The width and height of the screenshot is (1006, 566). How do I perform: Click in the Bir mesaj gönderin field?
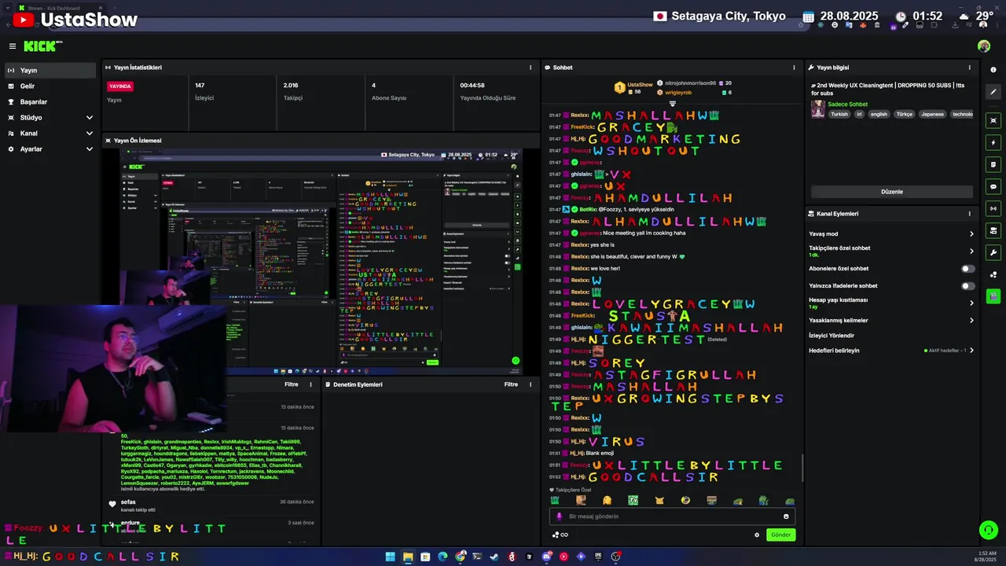coord(672,516)
